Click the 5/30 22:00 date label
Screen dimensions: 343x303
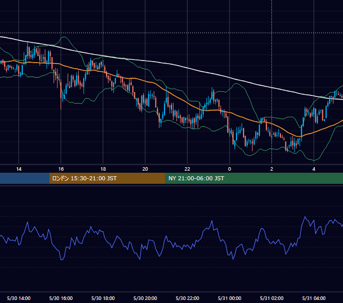click(187, 298)
